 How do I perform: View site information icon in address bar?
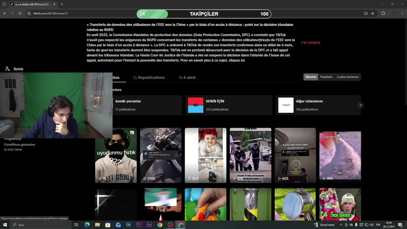tap(29, 13)
